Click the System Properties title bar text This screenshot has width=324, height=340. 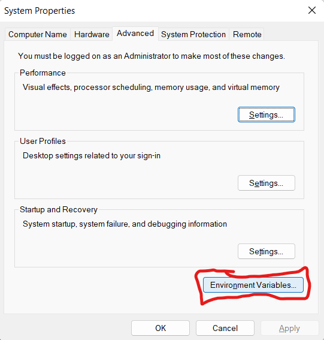pos(40,11)
